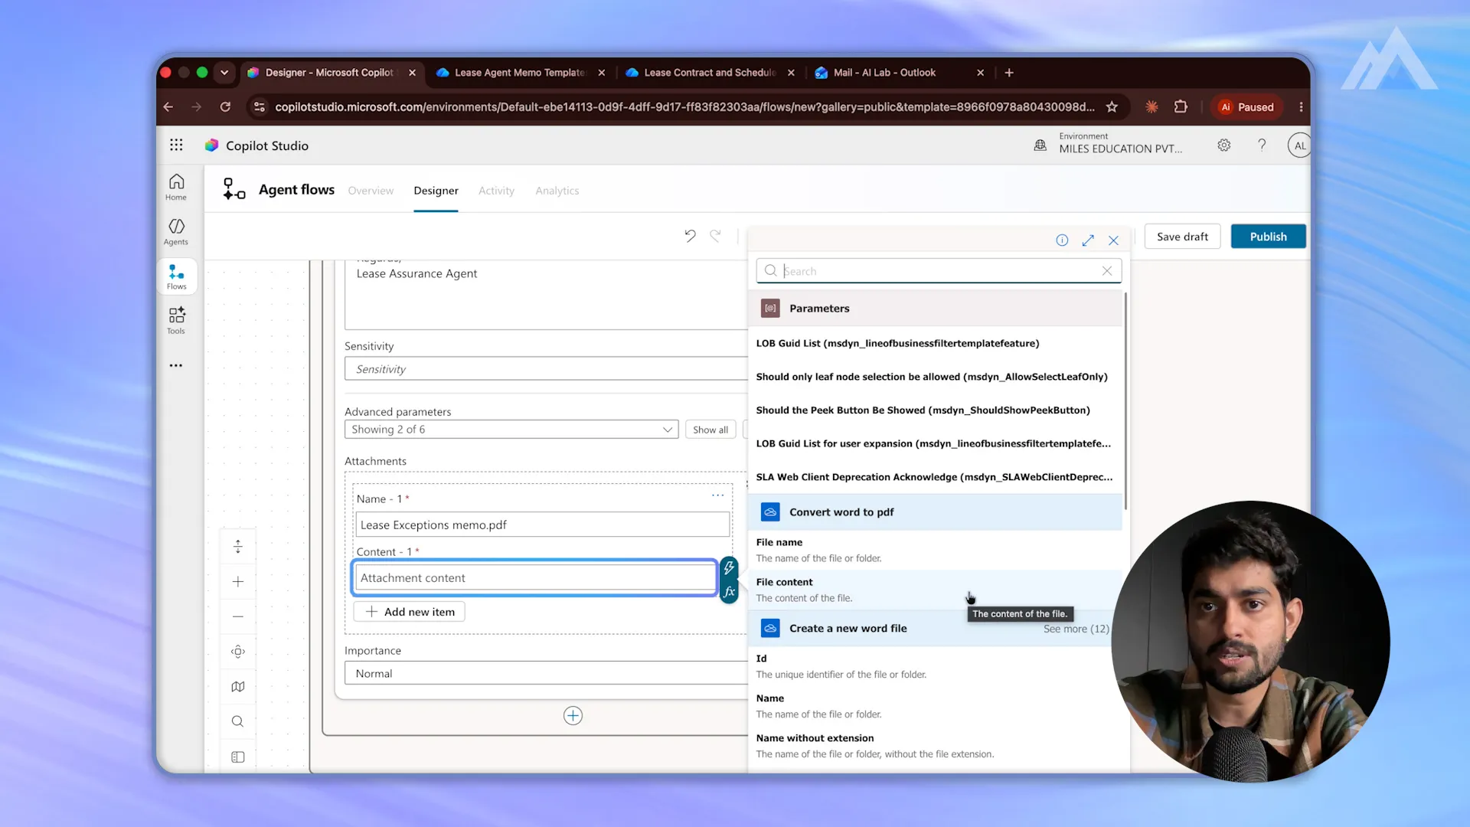This screenshot has width=1470, height=827.
Task: Open Tools in the sidebar
Action: point(176,321)
